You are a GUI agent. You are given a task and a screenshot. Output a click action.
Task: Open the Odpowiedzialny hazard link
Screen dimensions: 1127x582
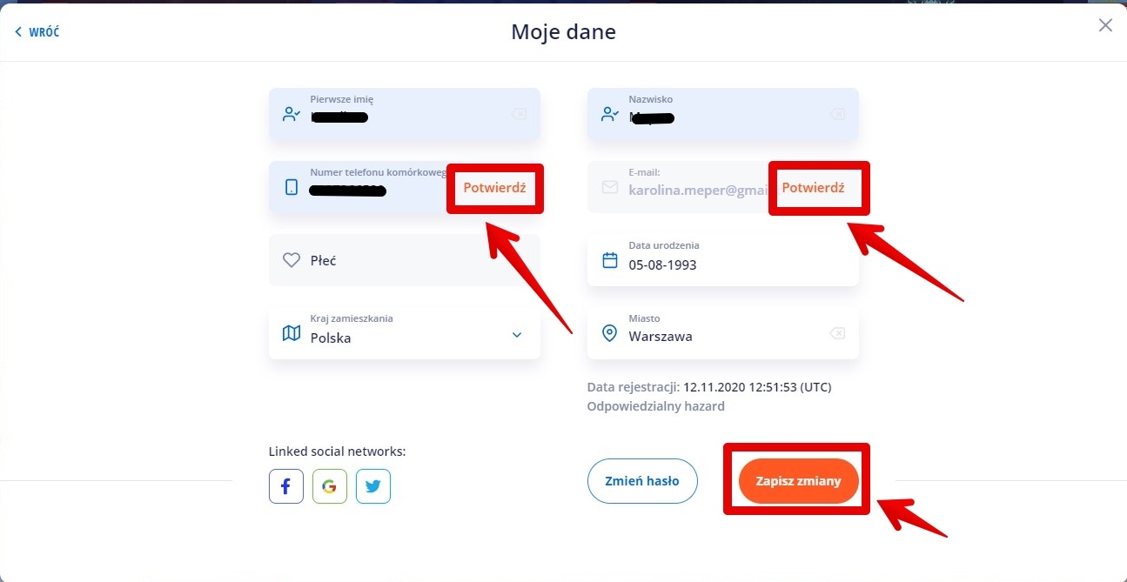(x=655, y=406)
